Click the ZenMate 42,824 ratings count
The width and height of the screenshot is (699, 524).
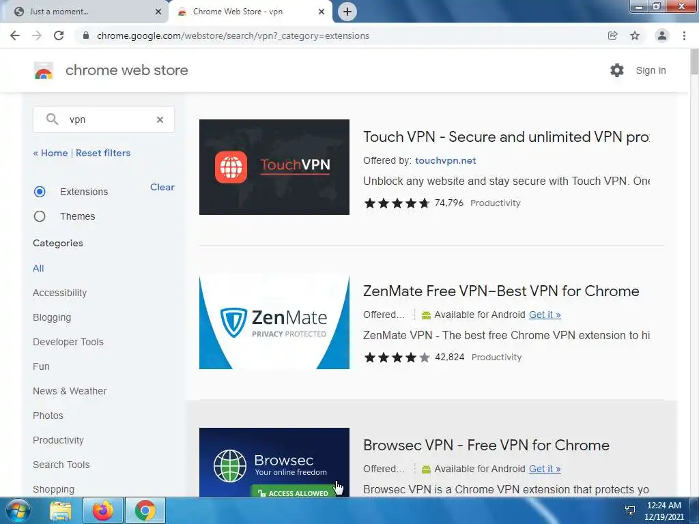[449, 358]
